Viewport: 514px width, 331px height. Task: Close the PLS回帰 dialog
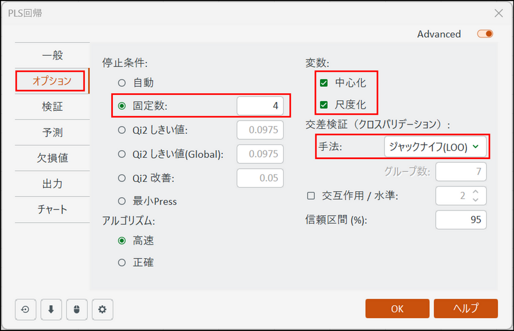(498, 13)
